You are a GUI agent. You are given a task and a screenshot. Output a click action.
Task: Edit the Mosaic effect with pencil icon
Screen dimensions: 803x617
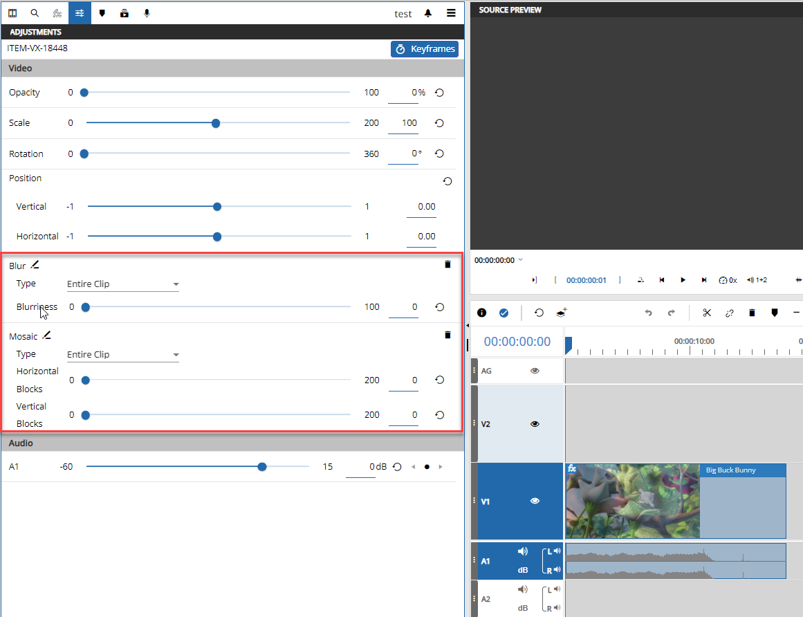(46, 335)
